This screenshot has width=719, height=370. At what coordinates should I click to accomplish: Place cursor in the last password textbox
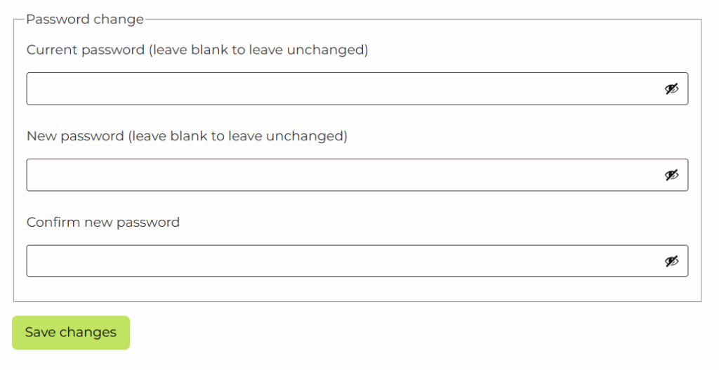337,261
